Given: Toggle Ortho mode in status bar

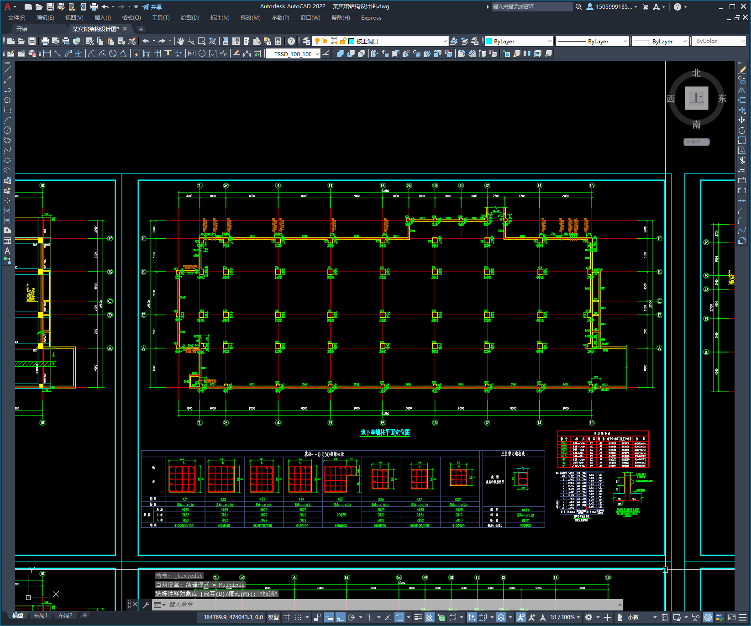Looking at the screenshot, I should click(340, 617).
